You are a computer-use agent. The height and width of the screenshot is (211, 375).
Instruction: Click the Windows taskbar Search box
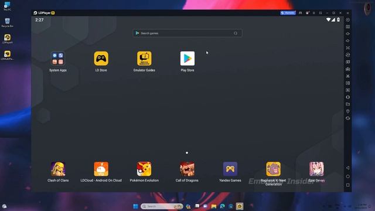click(162, 206)
